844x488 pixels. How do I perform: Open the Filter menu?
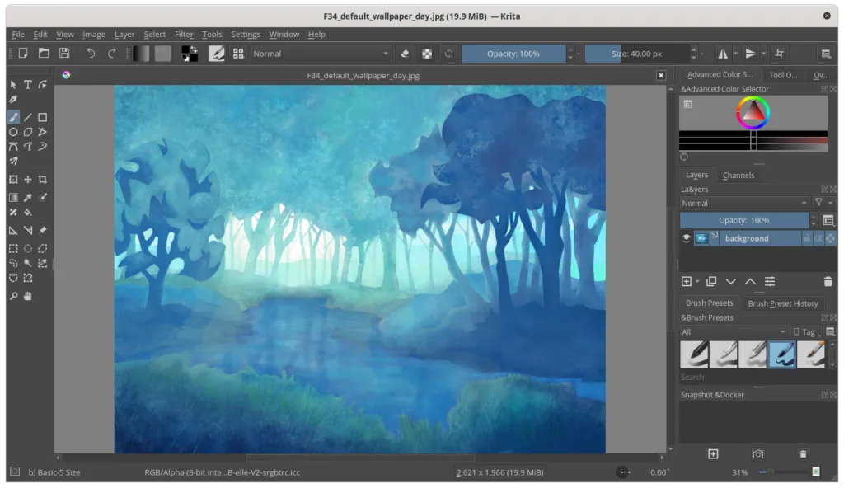[184, 35]
